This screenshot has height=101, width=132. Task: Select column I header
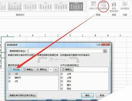pyautogui.click(x=45, y=36)
